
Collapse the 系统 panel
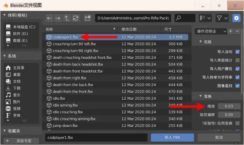pyautogui.click(x=4, y=56)
